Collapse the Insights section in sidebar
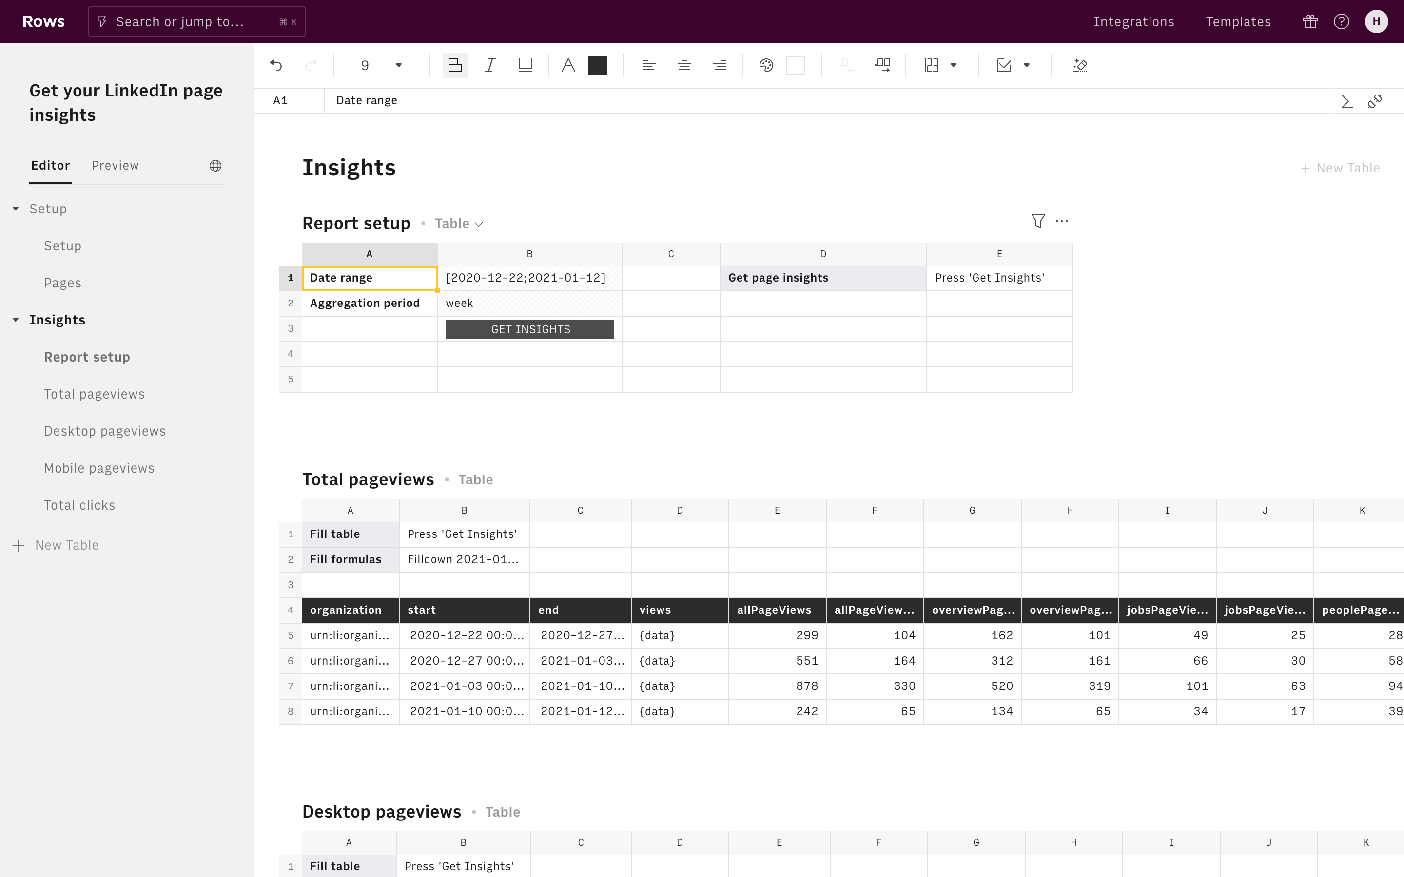Viewport: 1404px width, 877px height. click(16, 320)
